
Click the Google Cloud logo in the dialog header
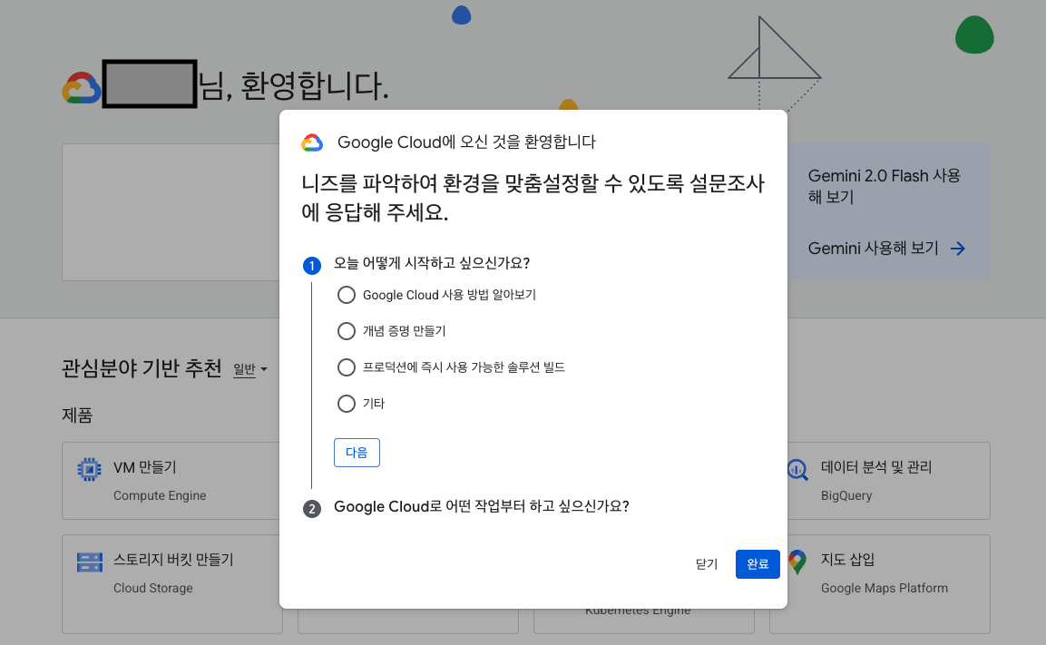tap(312, 142)
